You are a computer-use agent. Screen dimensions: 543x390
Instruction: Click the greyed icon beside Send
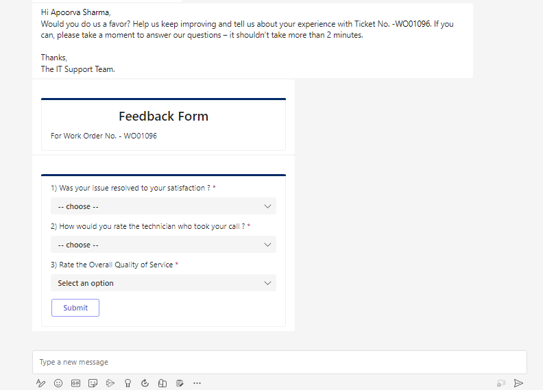(x=501, y=383)
